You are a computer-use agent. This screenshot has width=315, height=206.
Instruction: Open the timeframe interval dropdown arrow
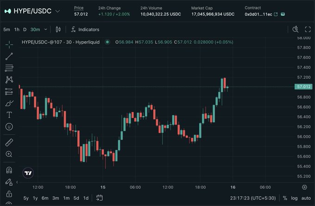(x=46, y=29)
